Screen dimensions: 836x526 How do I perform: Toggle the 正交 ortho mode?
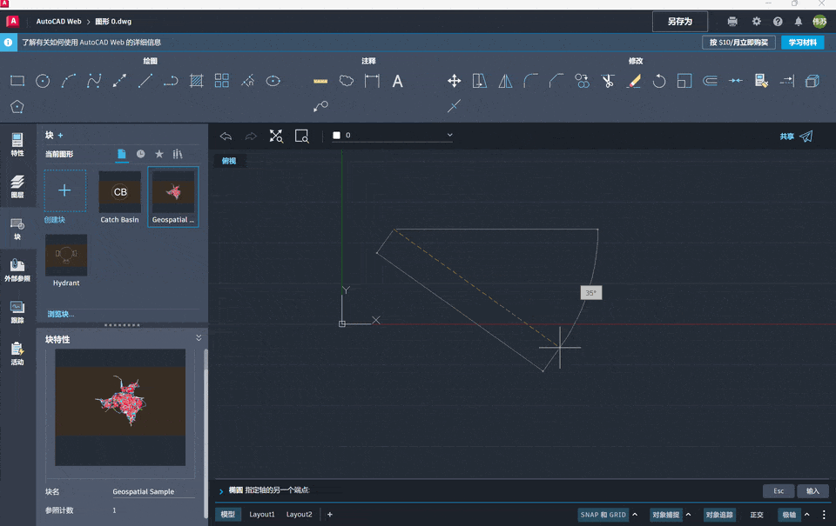point(757,515)
